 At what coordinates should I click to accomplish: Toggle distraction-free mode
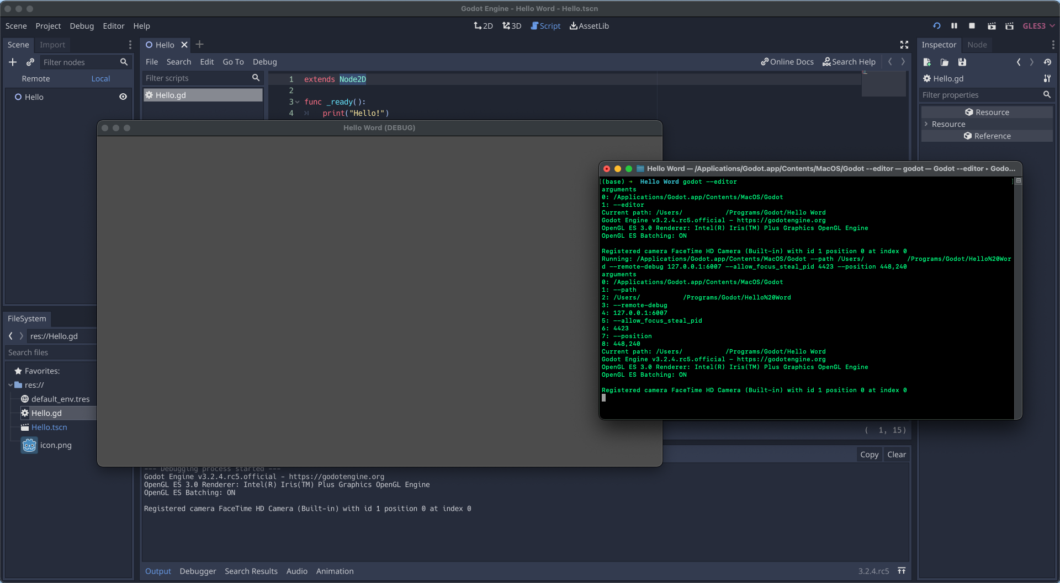tap(904, 45)
